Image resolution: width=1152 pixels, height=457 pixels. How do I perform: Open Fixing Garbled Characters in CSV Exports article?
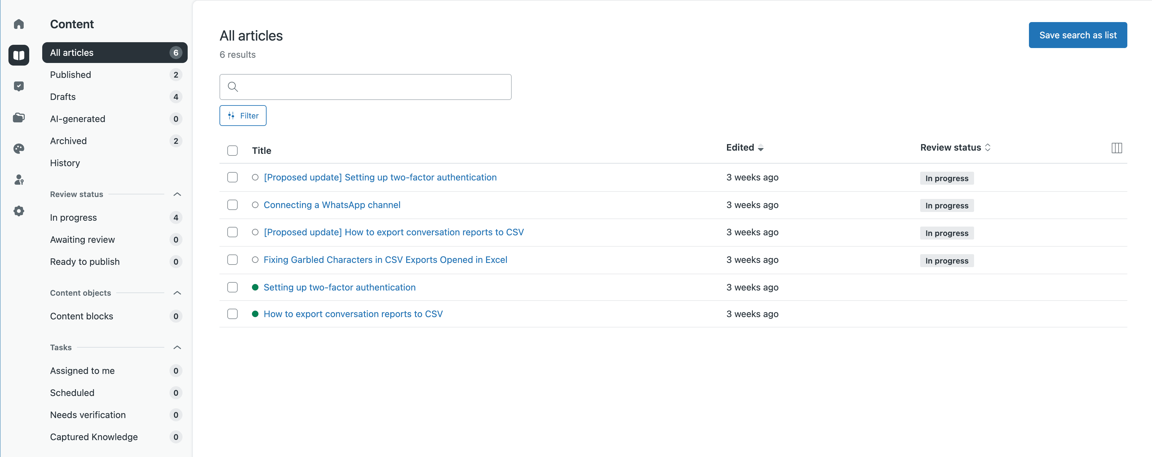pyautogui.click(x=385, y=260)
